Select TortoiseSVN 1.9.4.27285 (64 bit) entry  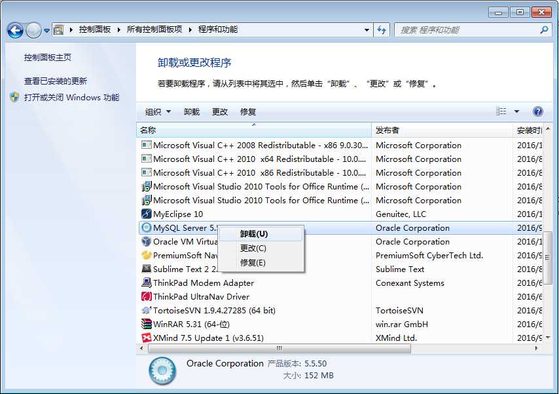pos(214,310)
